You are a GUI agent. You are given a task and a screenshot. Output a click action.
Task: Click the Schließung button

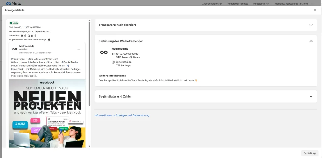pyautogui.click(x=309, y=153)
